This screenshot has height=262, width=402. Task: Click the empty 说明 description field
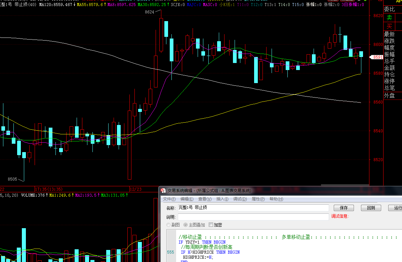coord(253,217)
